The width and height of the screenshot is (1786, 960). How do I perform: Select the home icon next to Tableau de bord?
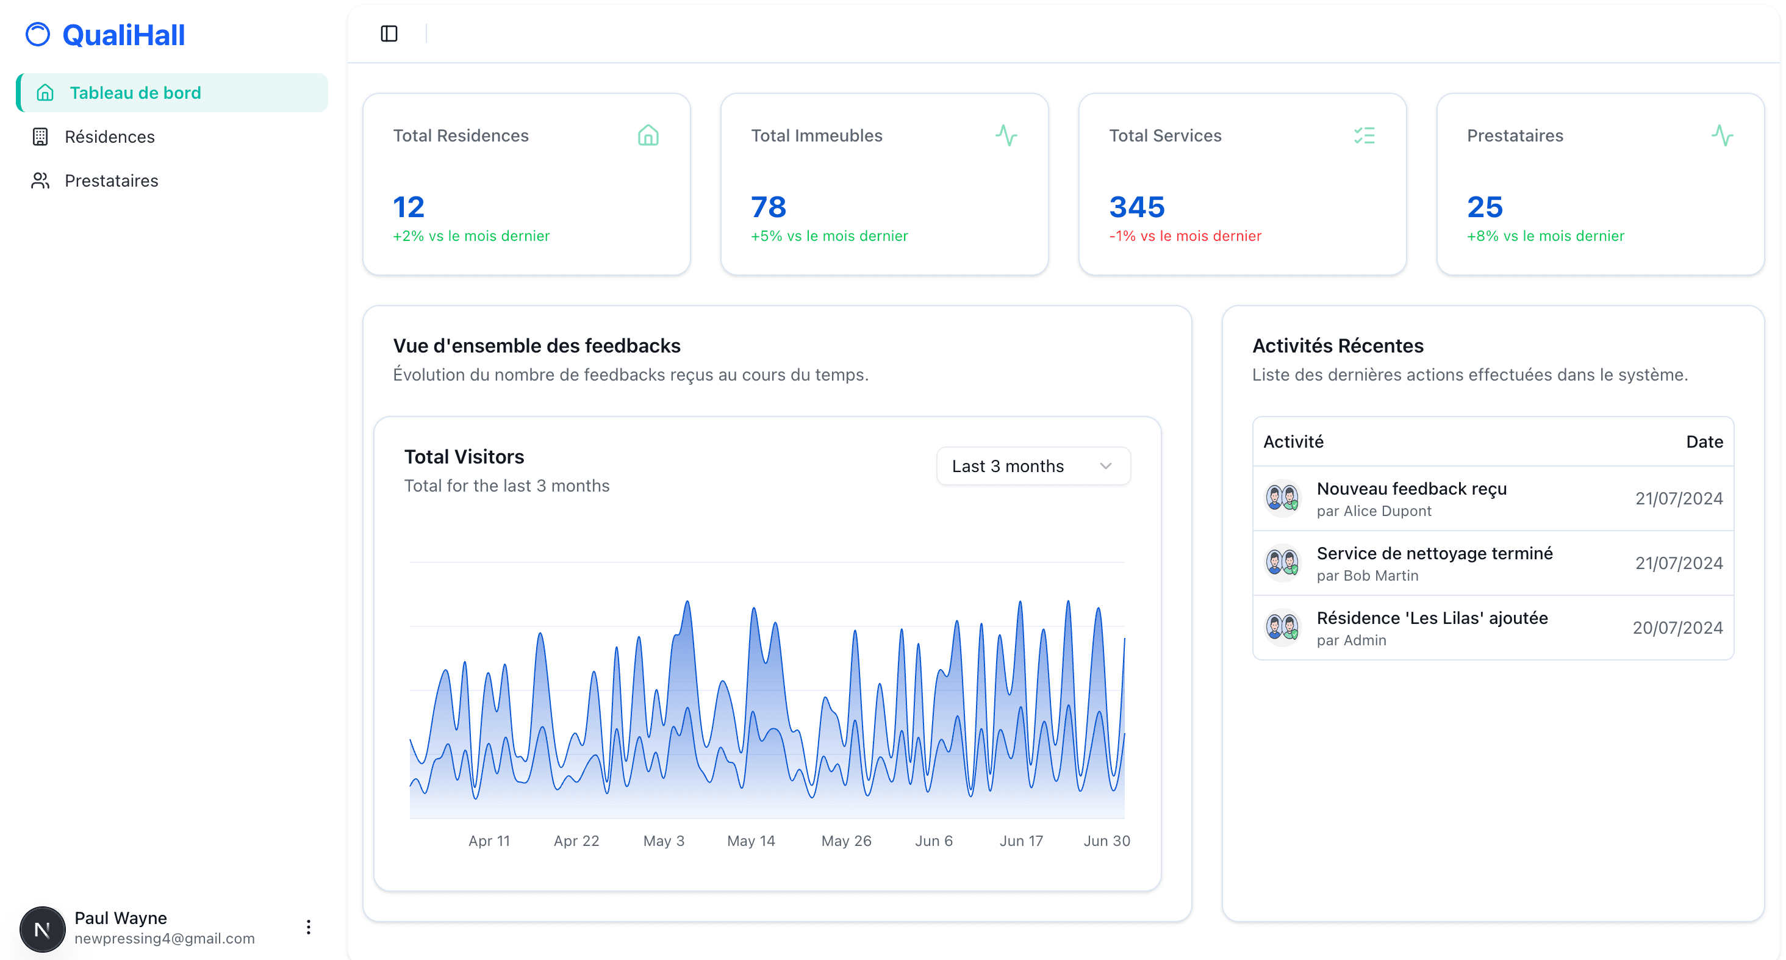45,91
